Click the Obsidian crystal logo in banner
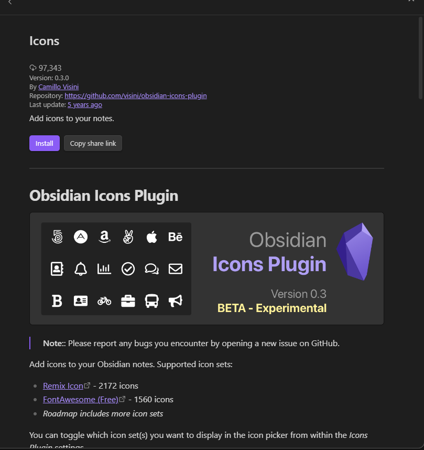Screen dimensions: 424x450 coord(355,252)
